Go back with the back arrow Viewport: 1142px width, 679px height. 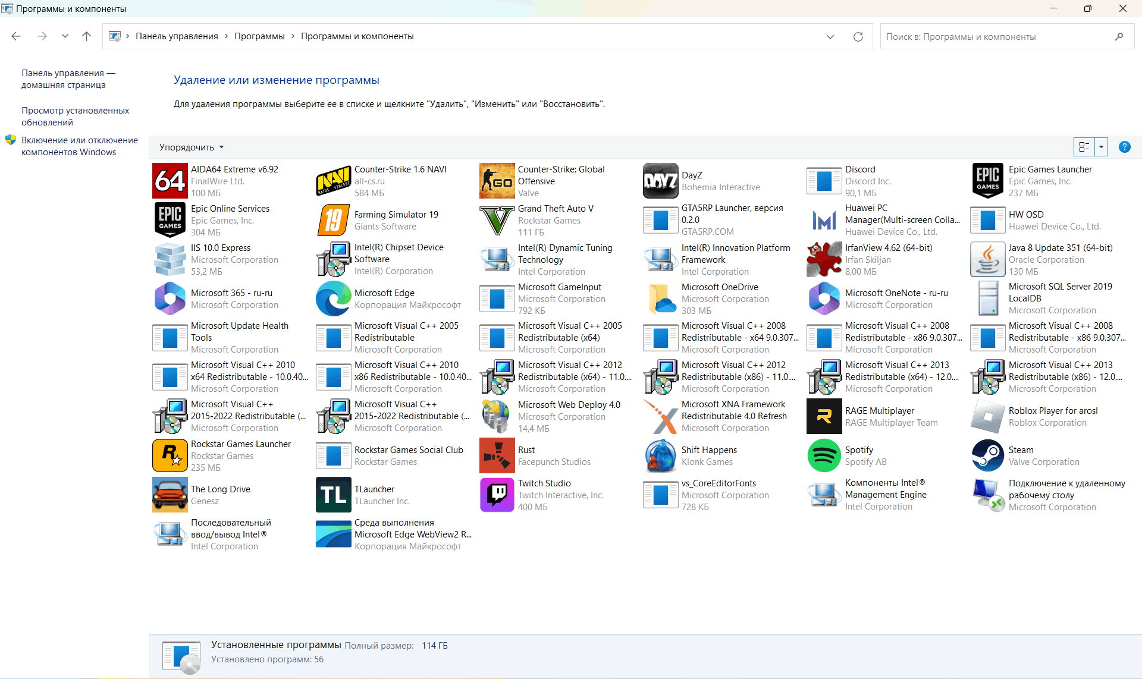[16, 36]
